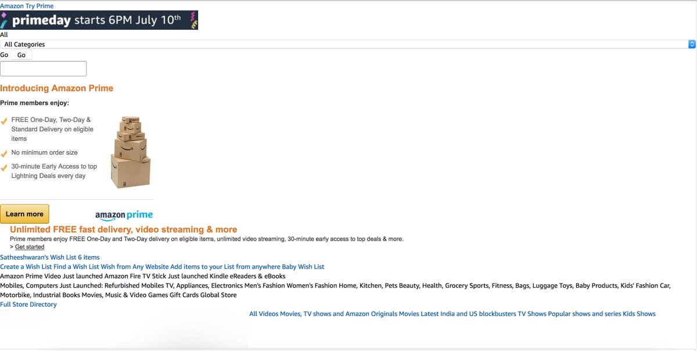Screen dimensions: 697x351
Task: Focus the search text field
Action: (x=43, y=69)
